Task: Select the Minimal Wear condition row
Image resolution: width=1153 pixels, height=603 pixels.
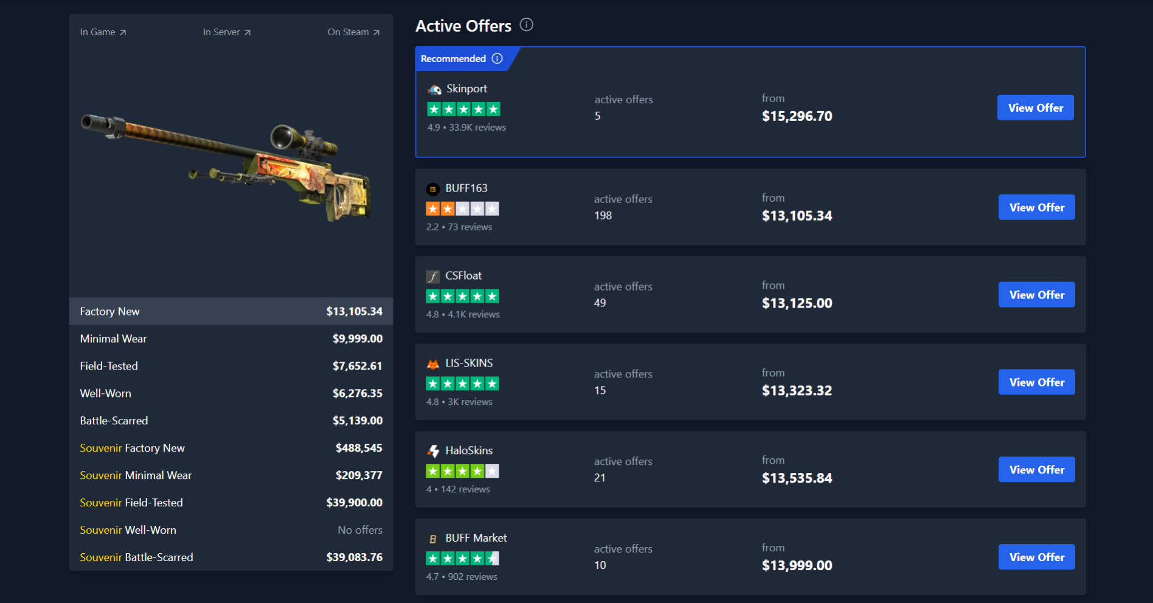Action: (231, 339)
